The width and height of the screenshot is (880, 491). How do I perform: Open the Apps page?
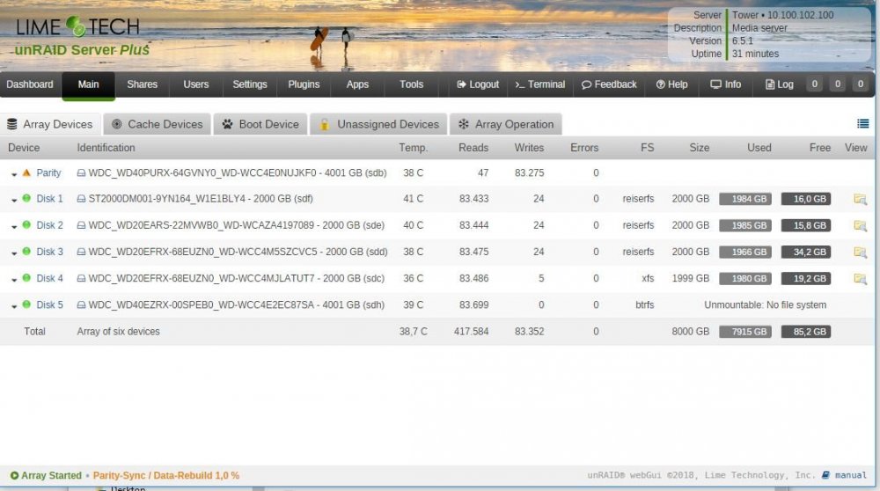(x=357, y=84)
